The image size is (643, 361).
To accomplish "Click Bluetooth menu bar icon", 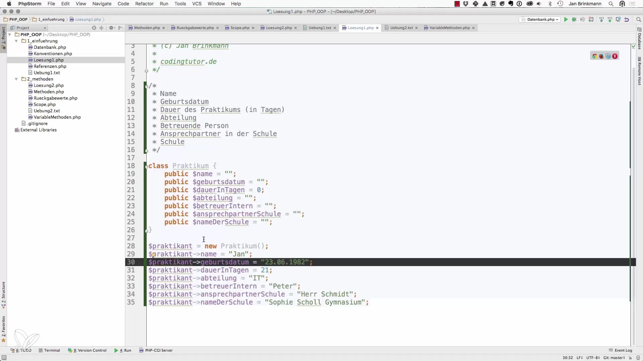I will click(550, 4).
